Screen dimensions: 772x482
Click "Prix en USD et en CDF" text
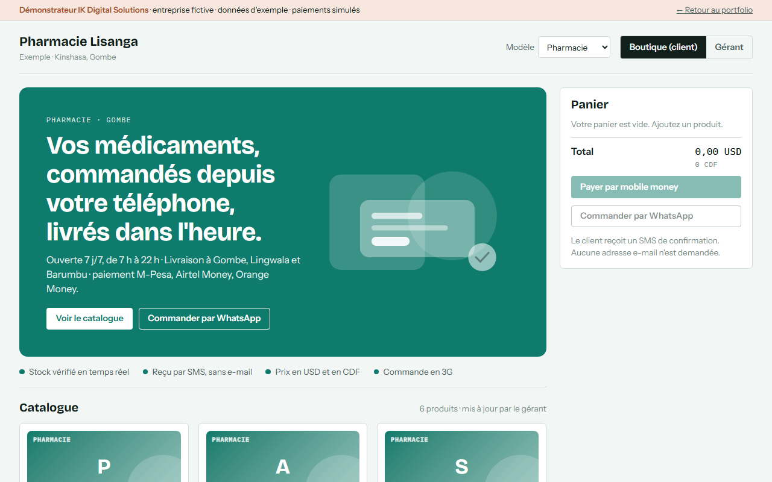pyautogui.click(x=317, y=372)
